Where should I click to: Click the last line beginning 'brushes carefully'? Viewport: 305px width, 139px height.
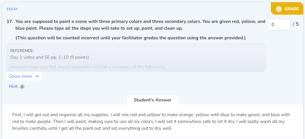[x=92, y=128]
